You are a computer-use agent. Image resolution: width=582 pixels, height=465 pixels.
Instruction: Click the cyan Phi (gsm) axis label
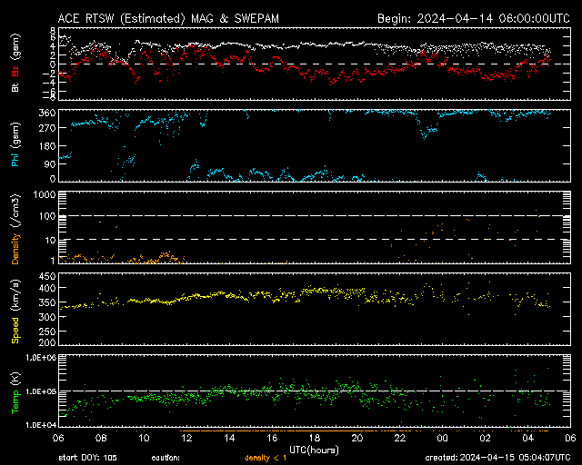pyautogui.click(x=15, y=145)
